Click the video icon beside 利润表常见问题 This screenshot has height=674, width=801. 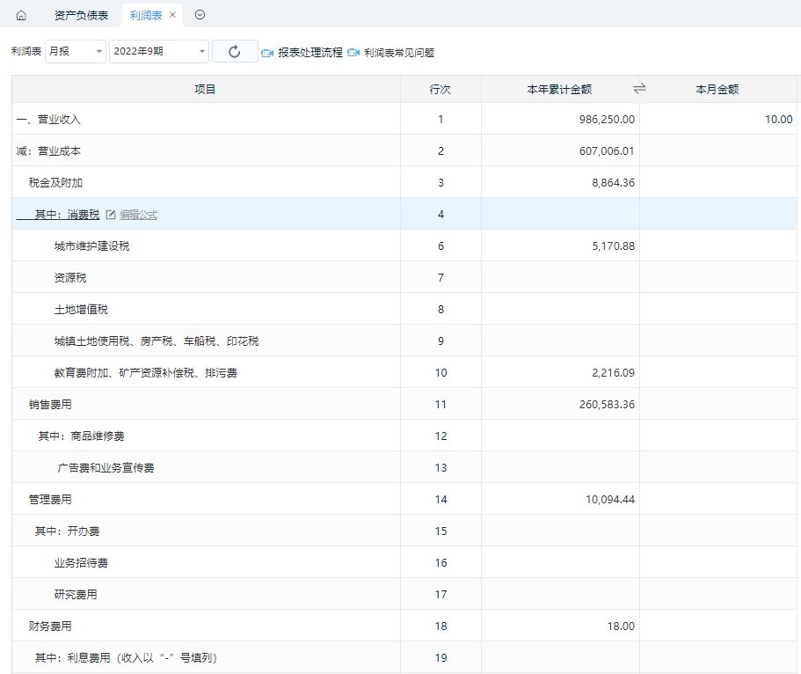click(353, 52)
